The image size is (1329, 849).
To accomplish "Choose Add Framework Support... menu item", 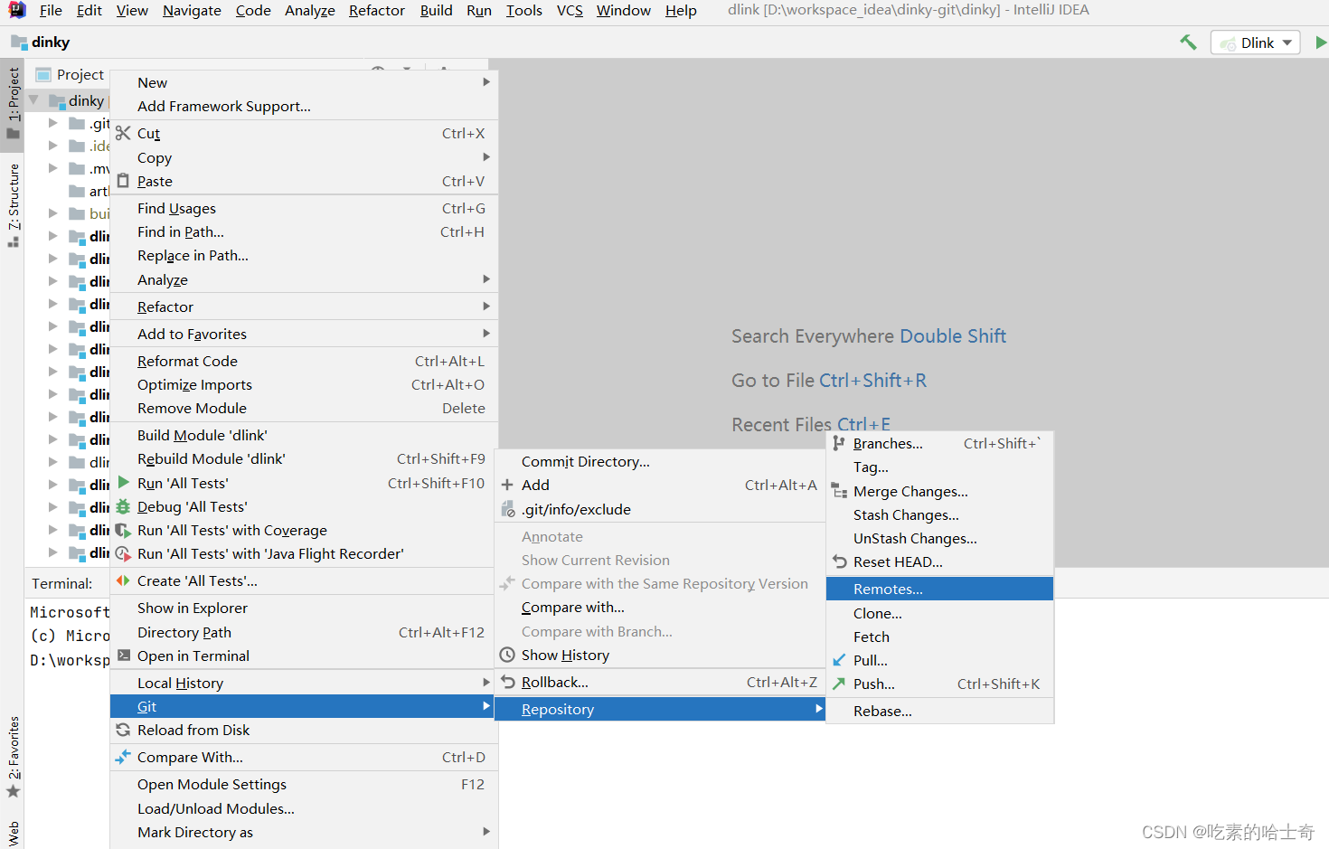I will (302, 106).
